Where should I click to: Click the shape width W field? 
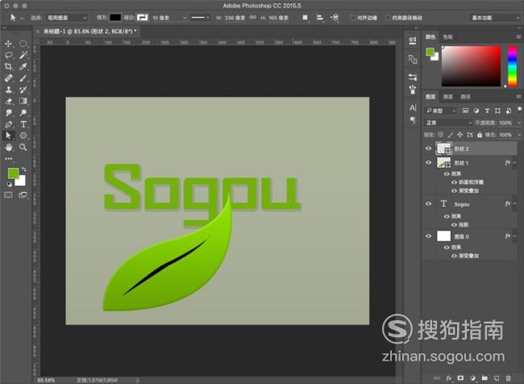click(x=235, y=18)
